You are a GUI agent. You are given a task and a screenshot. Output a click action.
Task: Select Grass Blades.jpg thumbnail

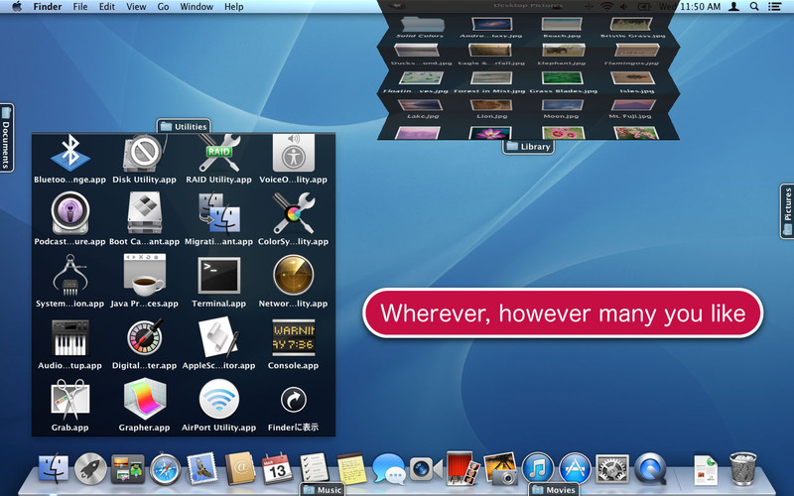point(562,77)
